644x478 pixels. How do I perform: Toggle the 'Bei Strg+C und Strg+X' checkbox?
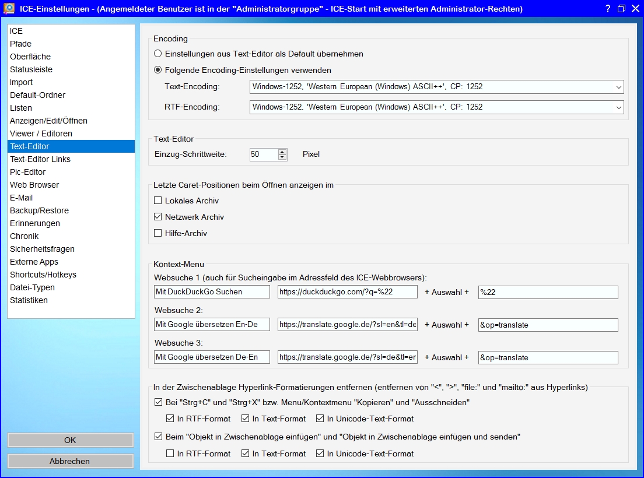158,402
